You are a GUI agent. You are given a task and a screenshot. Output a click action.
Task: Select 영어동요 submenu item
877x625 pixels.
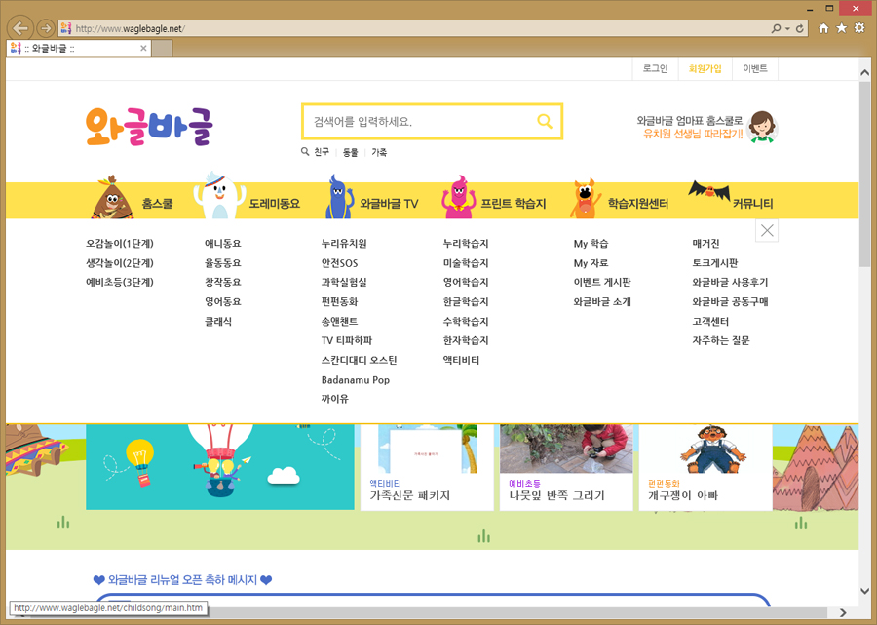222,301
